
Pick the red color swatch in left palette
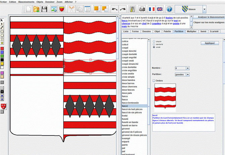point(2,49)
